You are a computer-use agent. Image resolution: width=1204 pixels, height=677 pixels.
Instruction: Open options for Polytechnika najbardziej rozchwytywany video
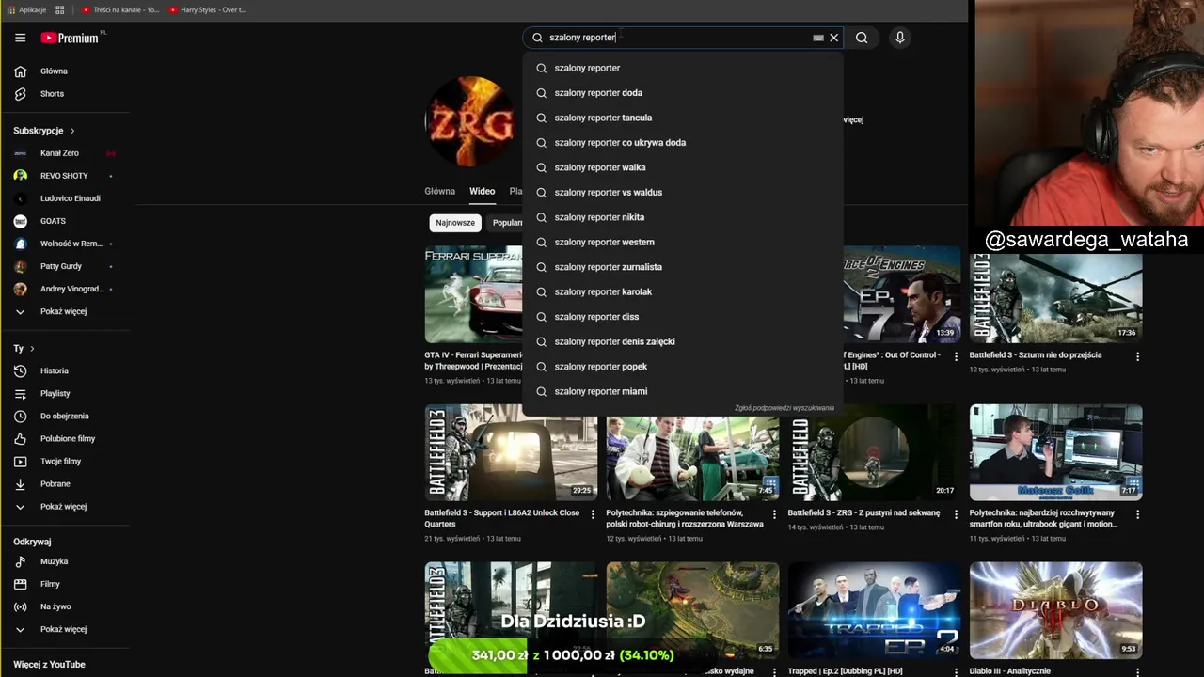(1137, 514)
